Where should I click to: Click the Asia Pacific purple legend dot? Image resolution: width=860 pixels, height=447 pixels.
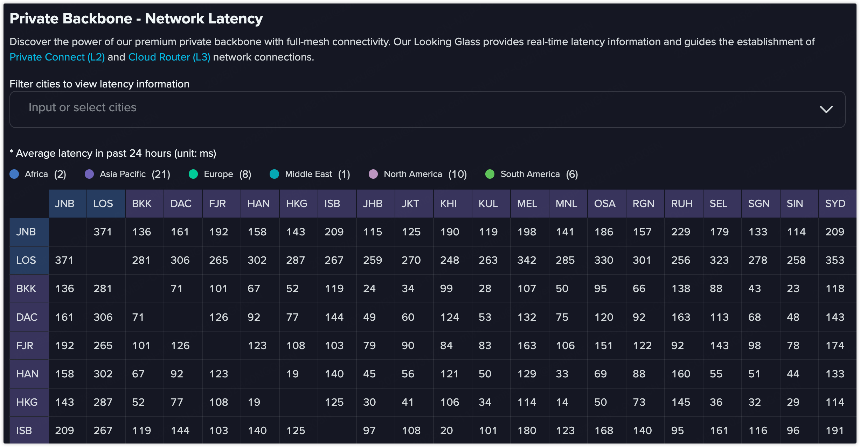89,174
